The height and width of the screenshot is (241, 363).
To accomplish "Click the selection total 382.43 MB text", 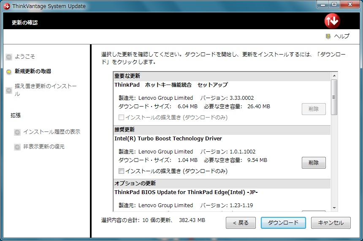I will click(x=192, y=220).
